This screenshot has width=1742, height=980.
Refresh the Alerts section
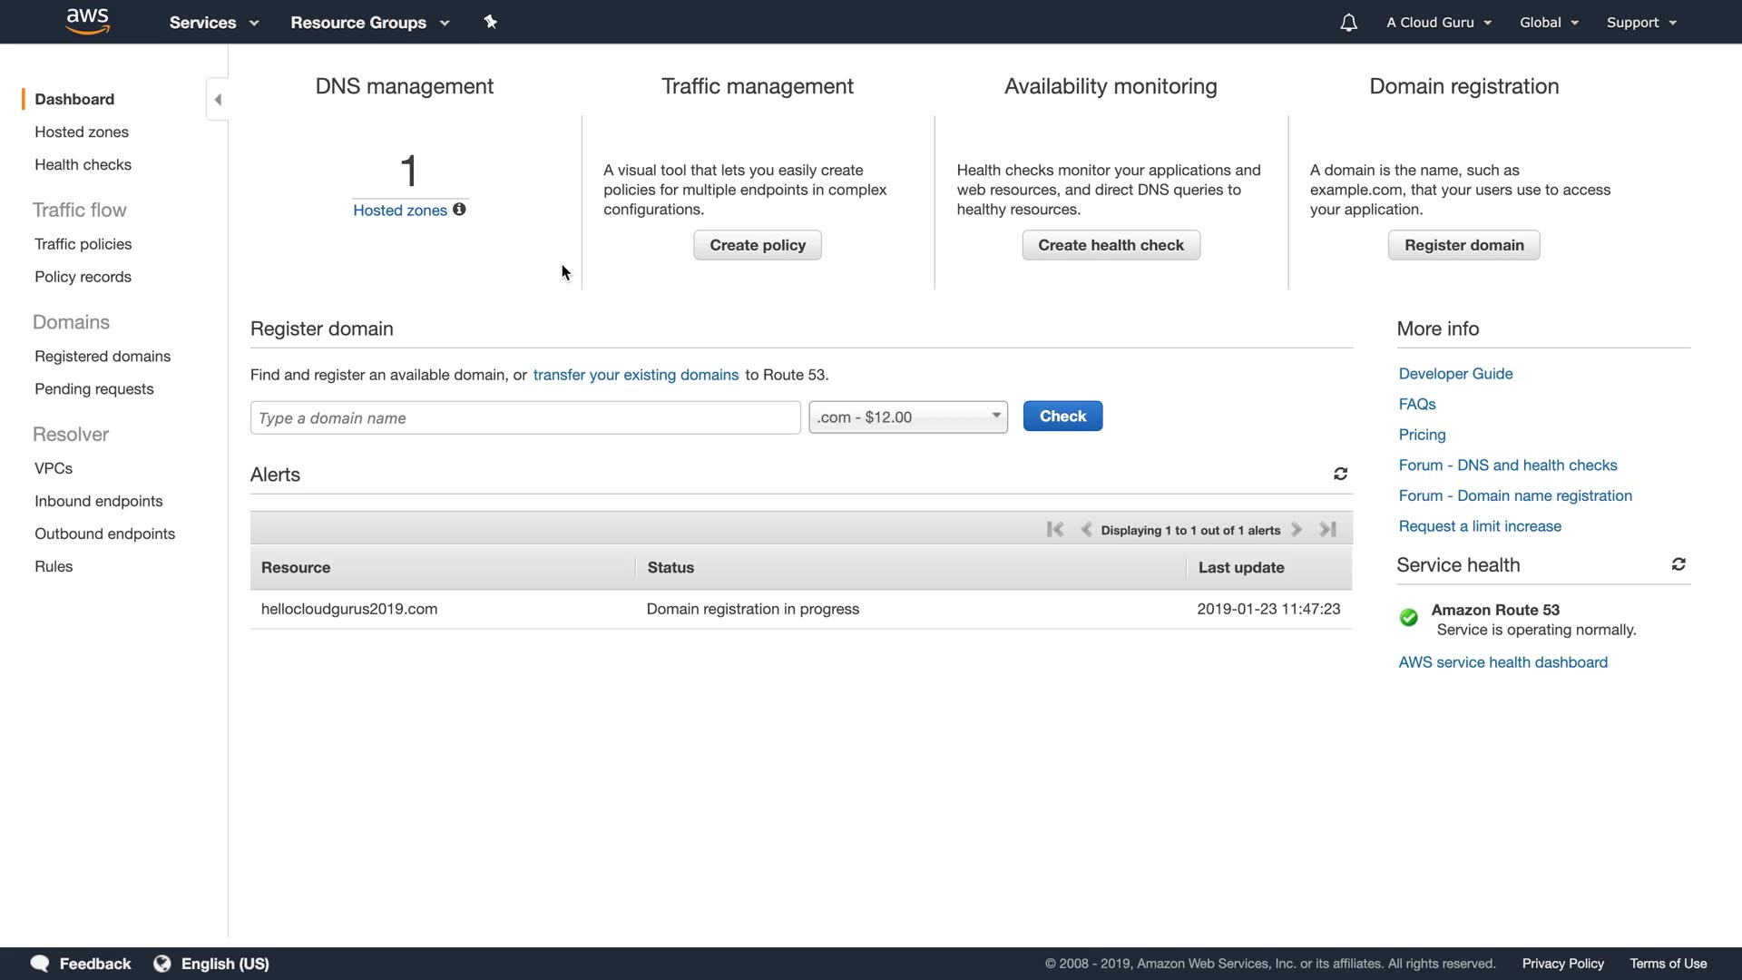pyautogui.click(x=1340, y=474)
